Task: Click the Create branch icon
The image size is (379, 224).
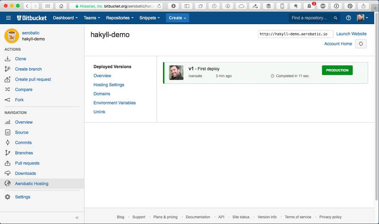Action: coord(8,69)
